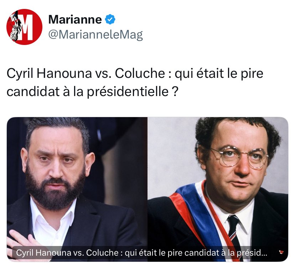Click the tweet line ending with présidentielle ?
The width and height of the screenshot is (295, 266).
click(92, 92)
